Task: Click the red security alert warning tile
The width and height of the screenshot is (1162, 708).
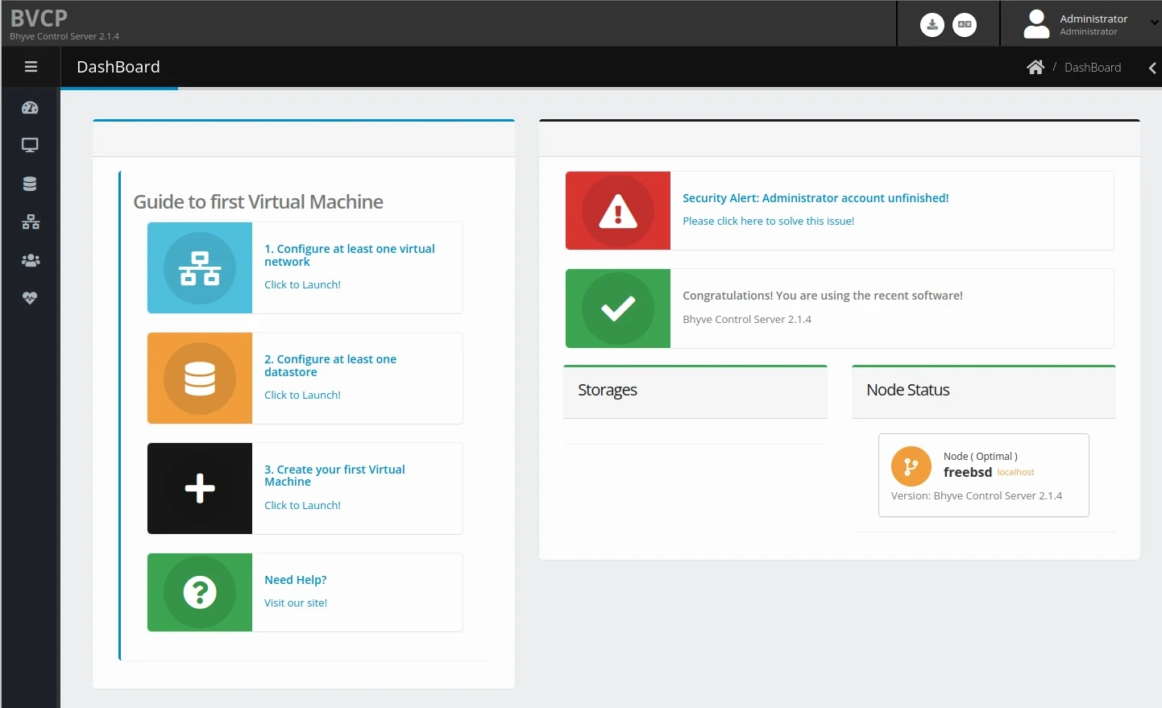Action: (618, 211)
